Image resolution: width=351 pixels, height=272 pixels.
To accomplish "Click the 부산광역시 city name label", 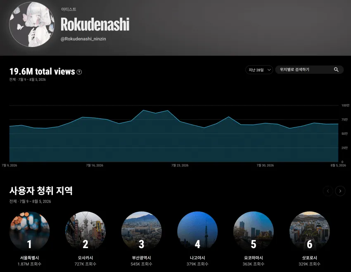I will point(141,258).
